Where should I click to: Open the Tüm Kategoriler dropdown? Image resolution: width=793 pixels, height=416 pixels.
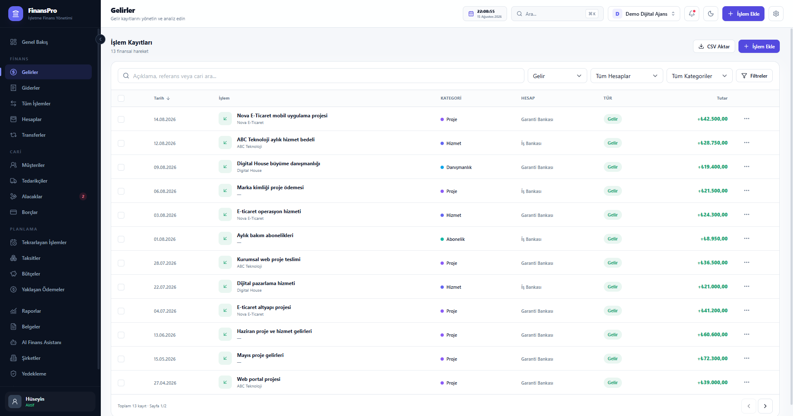[x=699, y=76]
